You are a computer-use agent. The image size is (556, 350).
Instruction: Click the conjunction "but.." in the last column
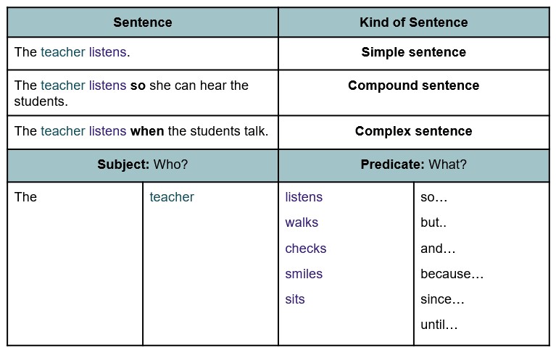point(433,222)
